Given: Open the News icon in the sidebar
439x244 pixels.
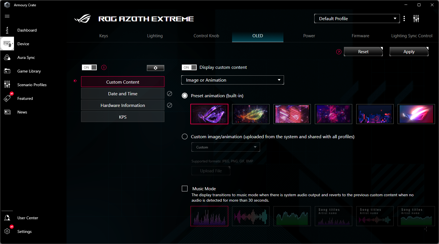Looking at the screenshot, I should [x=7, y=112].
